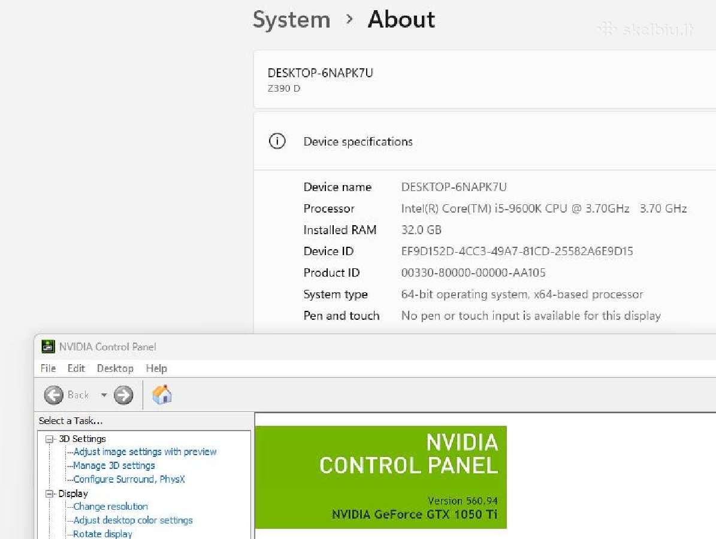This screenshot has width=716, height=539.
Task: Click the Installed RAM label
Action: (340, 230)
